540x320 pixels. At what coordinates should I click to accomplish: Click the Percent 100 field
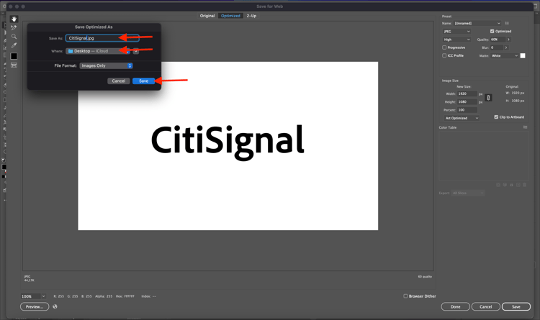(x=467, y=110)
